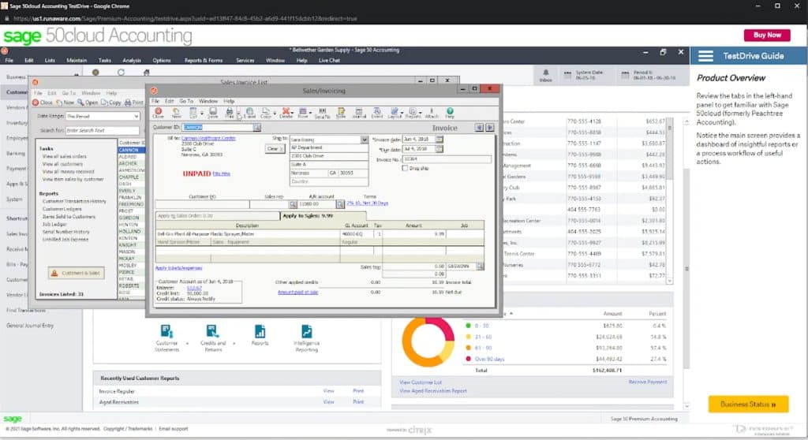
Task: Click the Save icon in Sales/Invoicing toolbar
Action: point(213,112)
